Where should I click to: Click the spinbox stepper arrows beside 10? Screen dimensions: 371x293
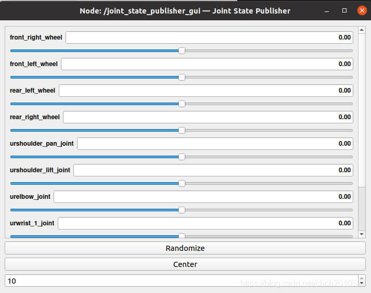[x=362, y=281]
